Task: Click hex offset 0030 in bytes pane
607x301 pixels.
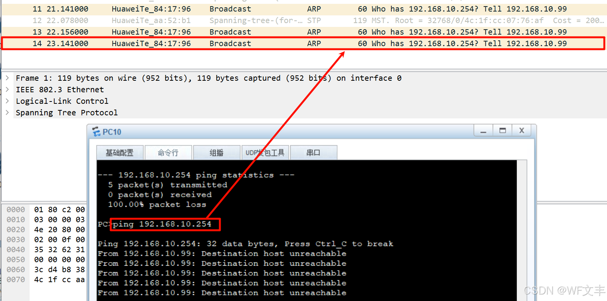Action: click(x=16, y=239)
